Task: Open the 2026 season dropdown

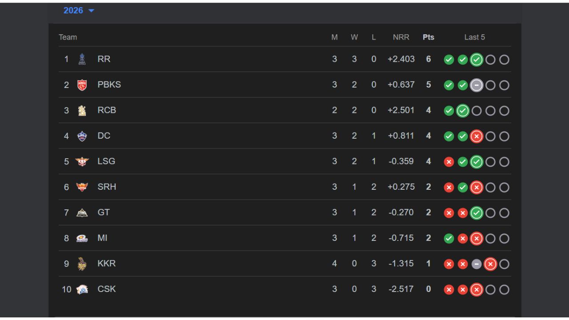Action: pyautogui.click(x=79, y=11)
